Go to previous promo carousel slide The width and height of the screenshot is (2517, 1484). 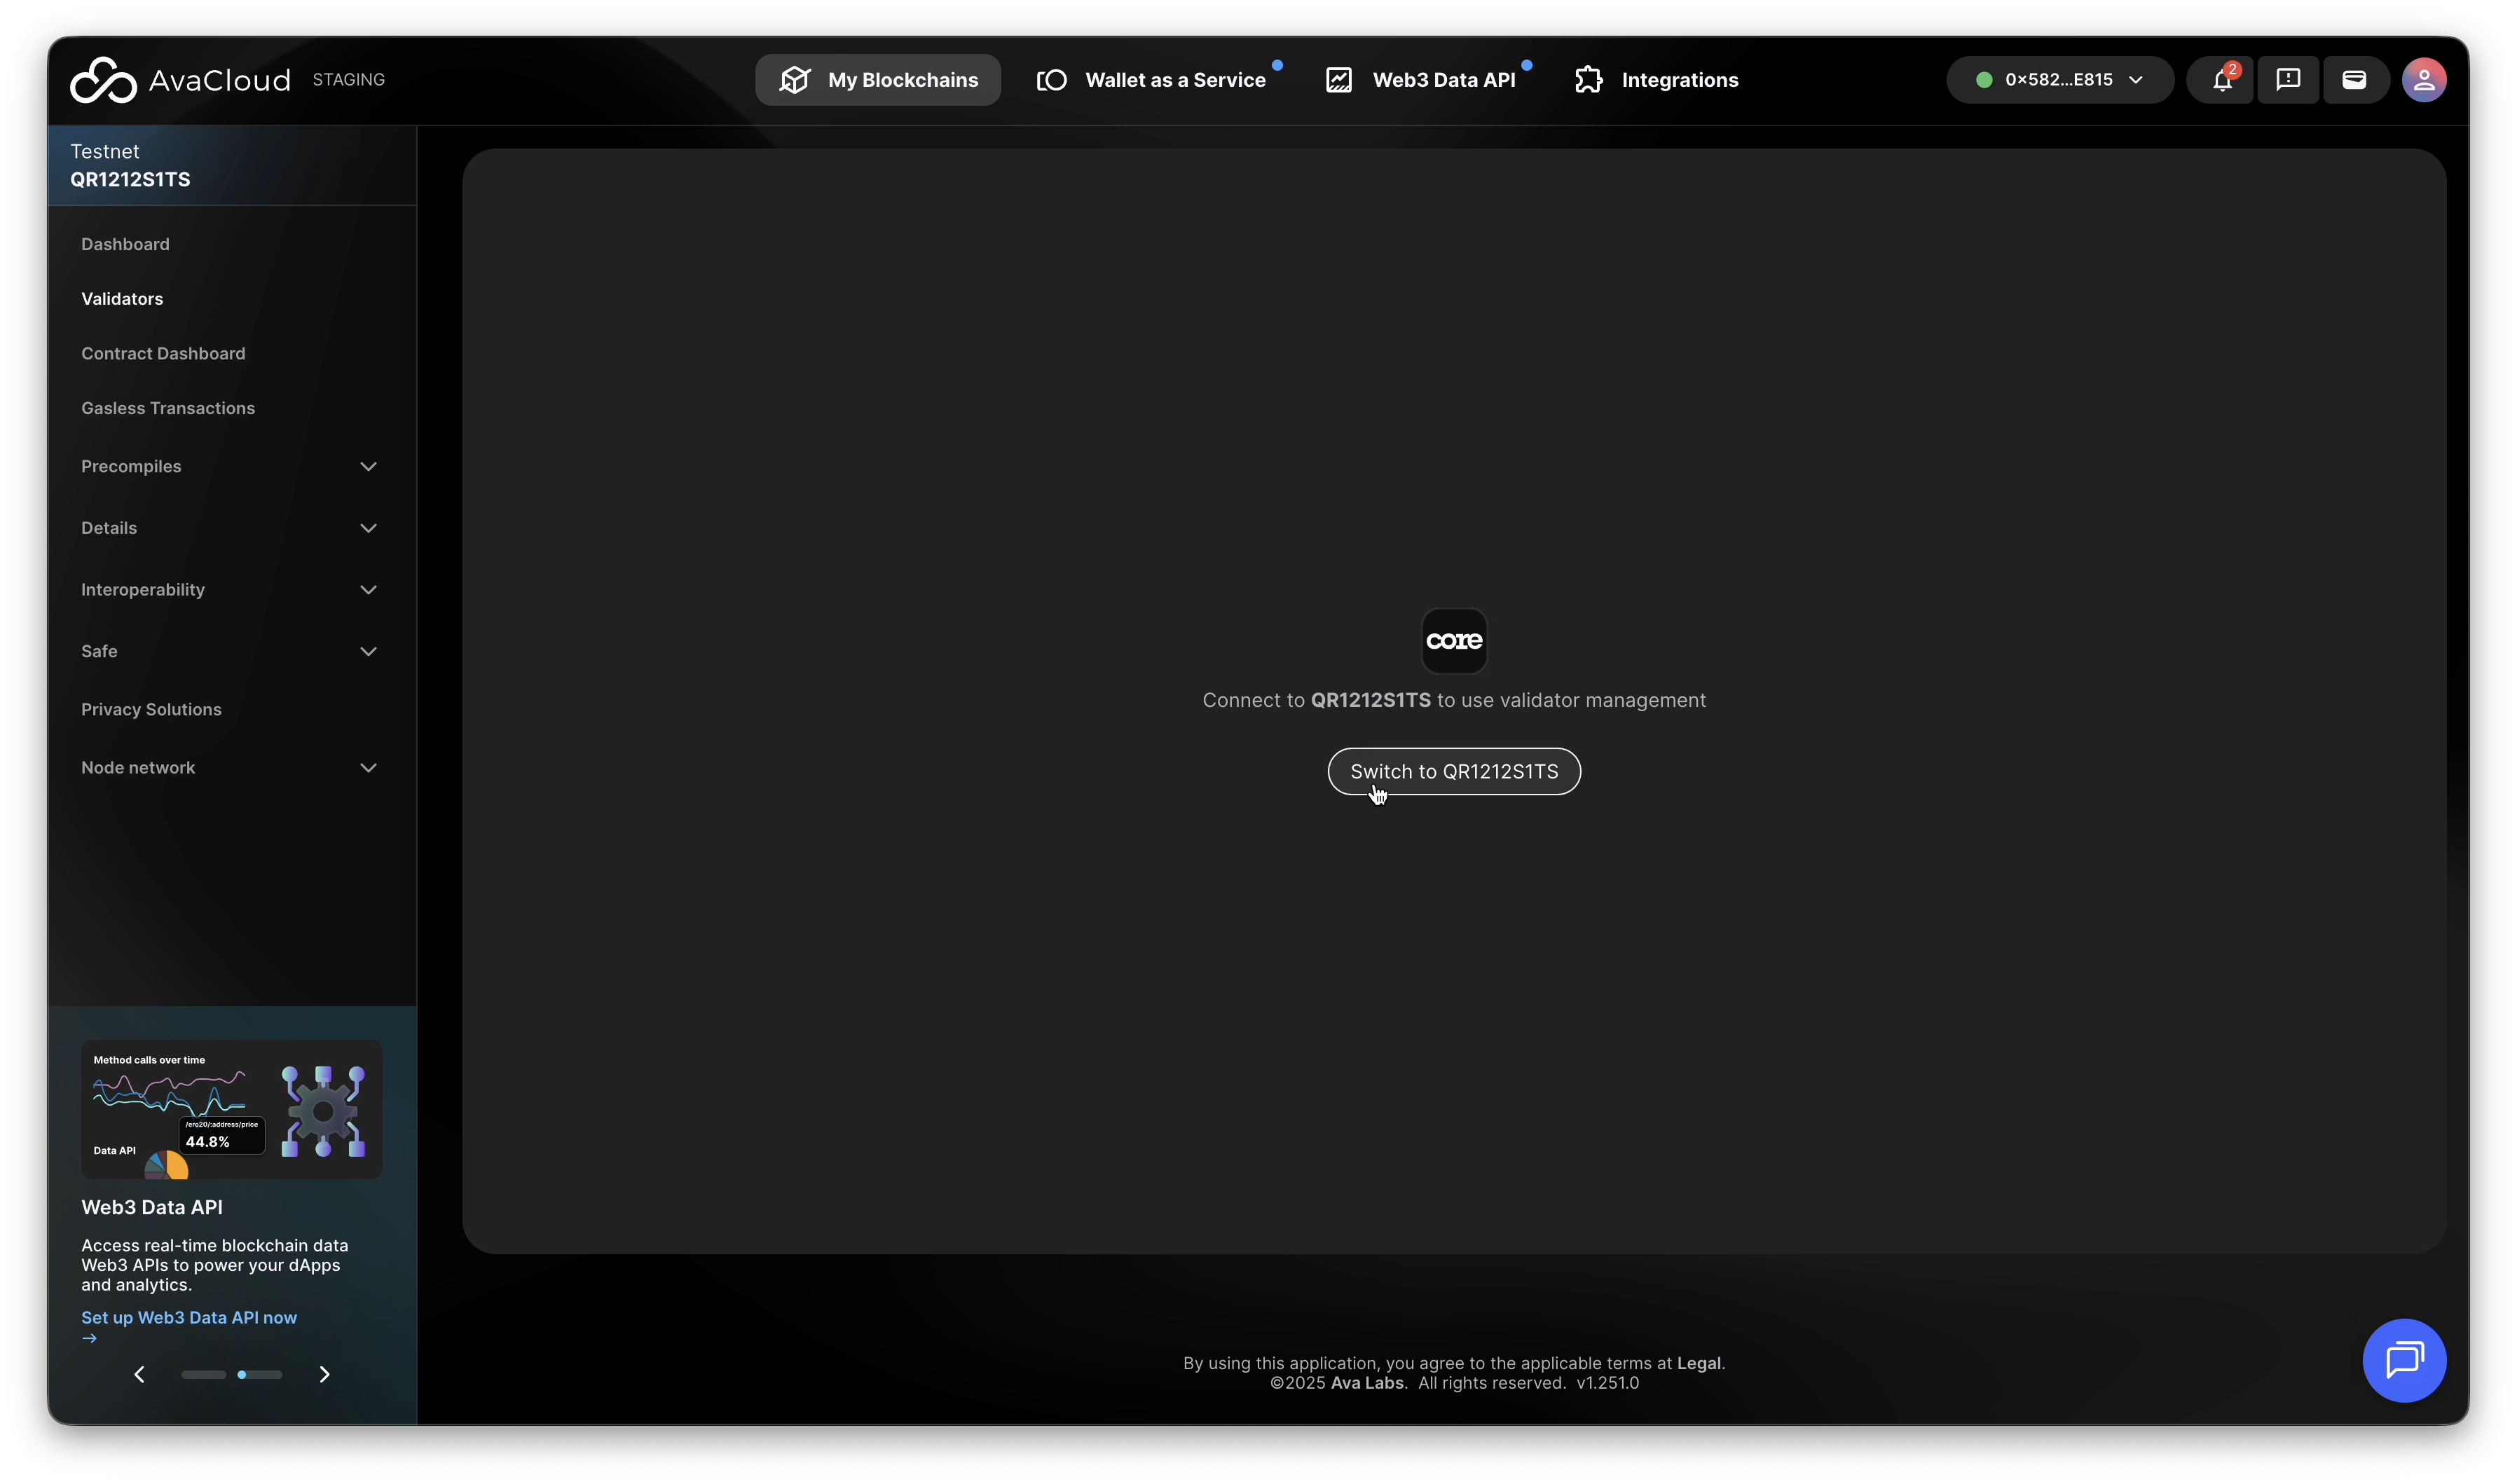pos(140,1374)
